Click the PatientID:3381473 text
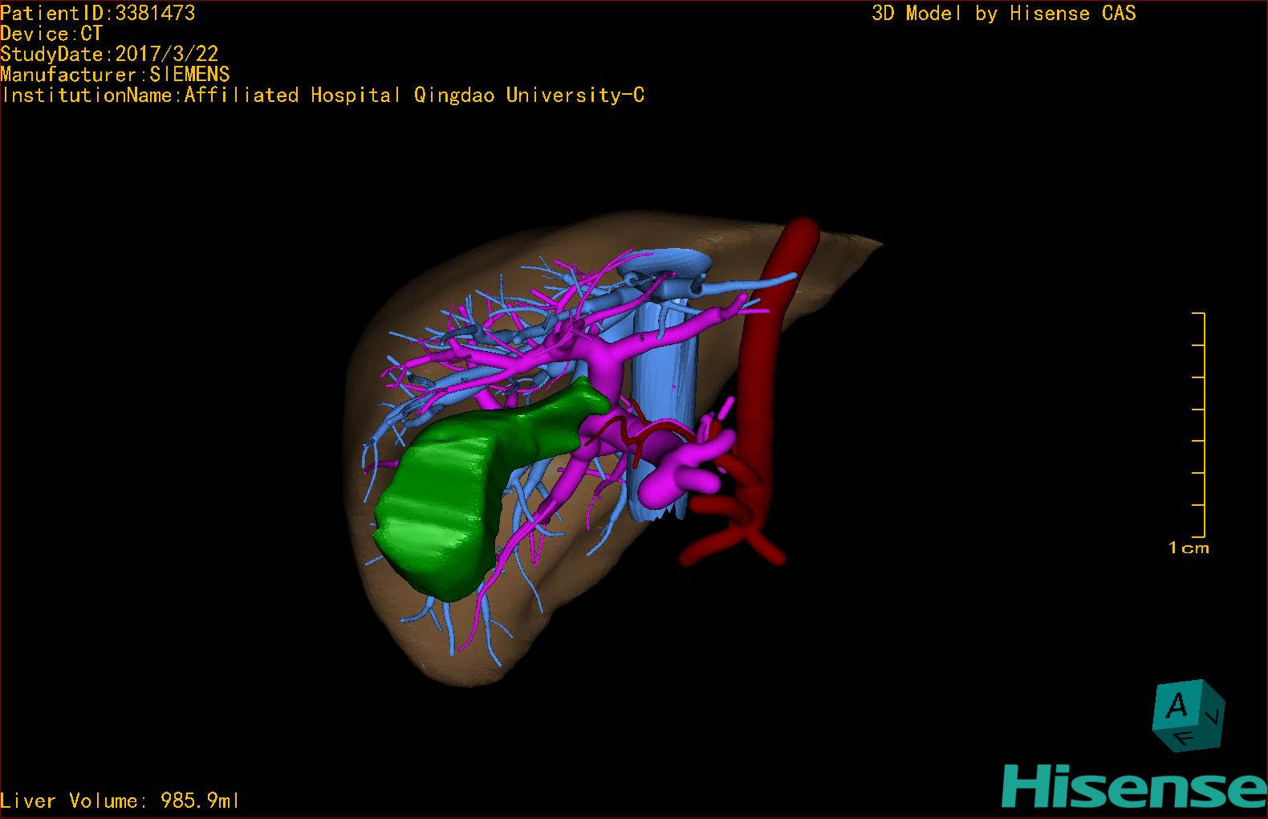1268x819 pixels. pyautogui.click(x=98, y=13)
